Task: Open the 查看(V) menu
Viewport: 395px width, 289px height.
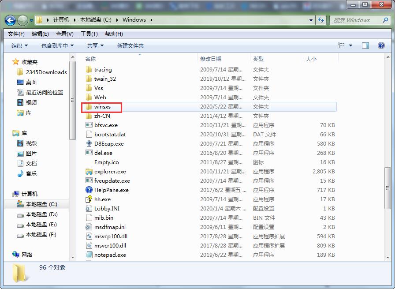Action: coord(64,34)
